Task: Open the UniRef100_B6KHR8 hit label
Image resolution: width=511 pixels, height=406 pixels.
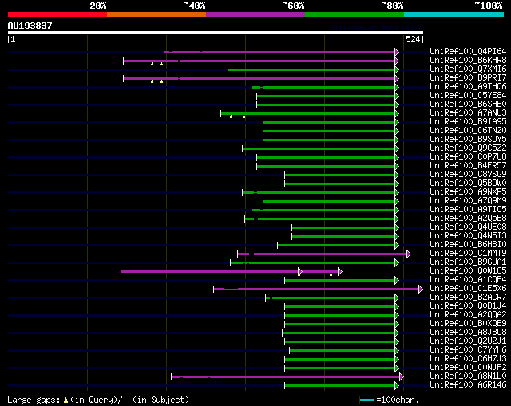Action: [468, 60]
